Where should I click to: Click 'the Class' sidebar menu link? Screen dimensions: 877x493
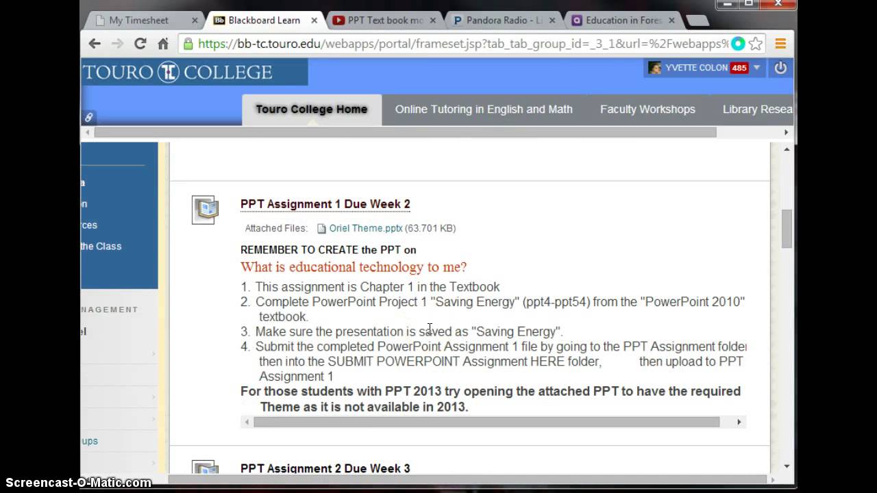101,246
